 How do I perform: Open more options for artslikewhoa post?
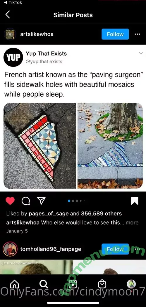[138, 34]
